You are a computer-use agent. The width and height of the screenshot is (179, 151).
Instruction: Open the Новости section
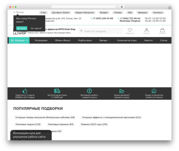pos(148,40)
